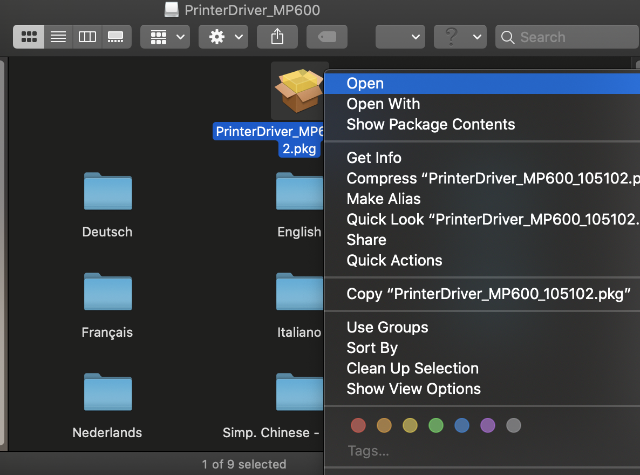Click the magnifying glass in Search field

tap(507, 37)
